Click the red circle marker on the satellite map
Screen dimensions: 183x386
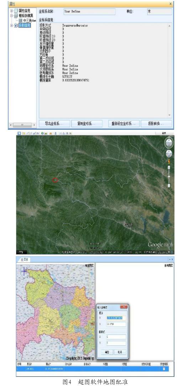[55, 180]
